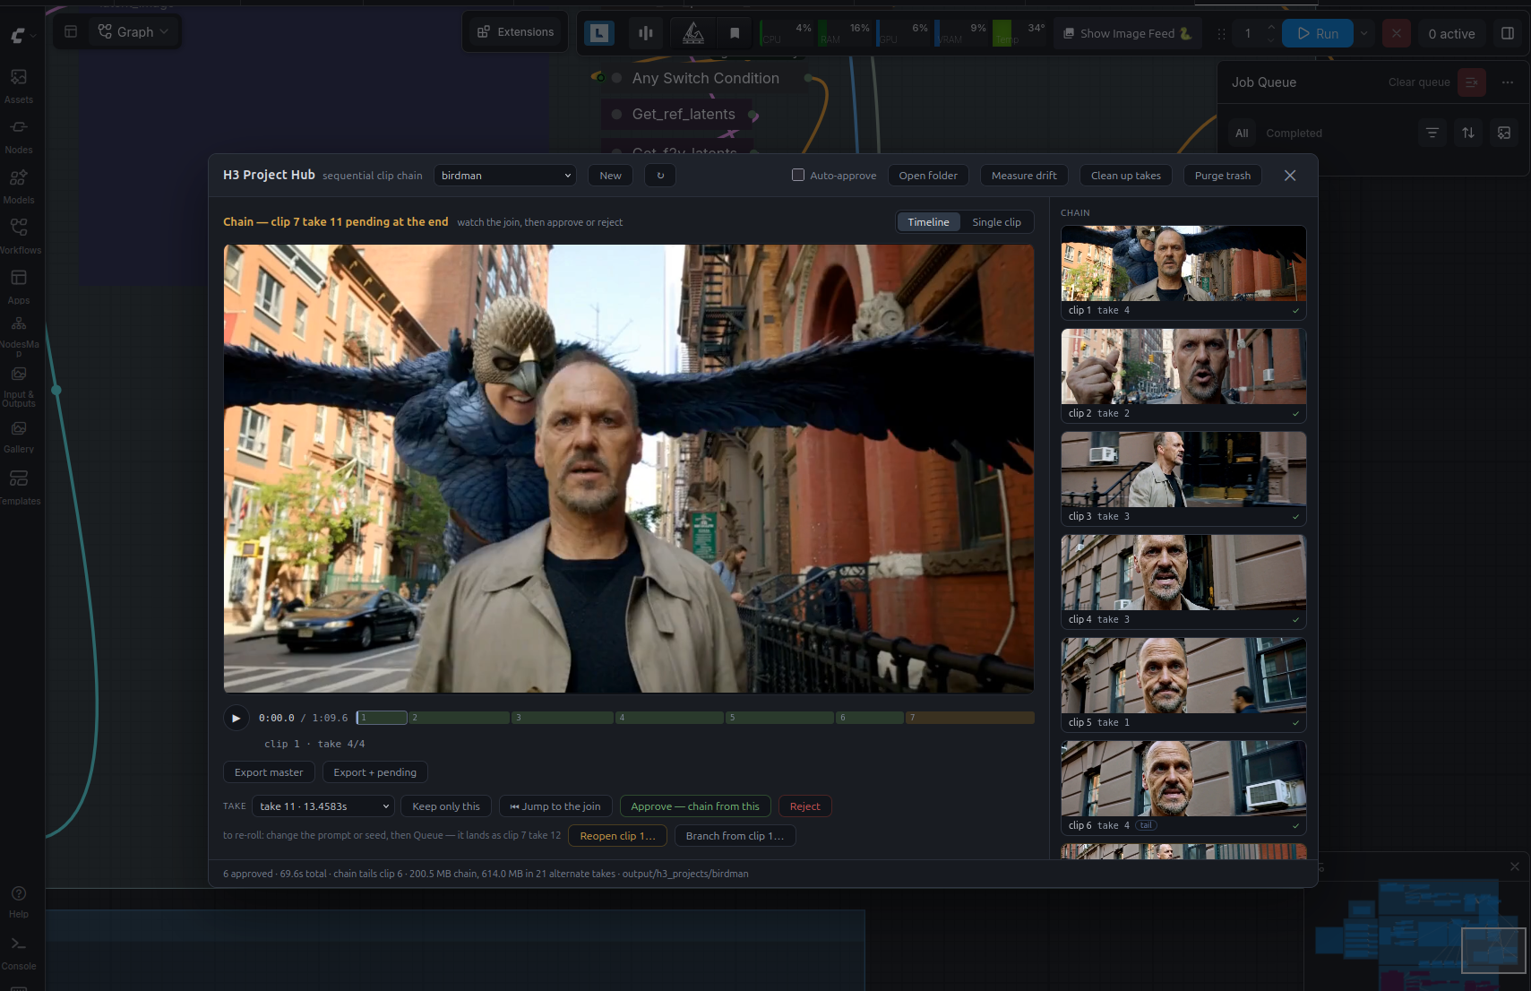
Task: Open the Nodes sidebar panel
Action: (19, 136)
